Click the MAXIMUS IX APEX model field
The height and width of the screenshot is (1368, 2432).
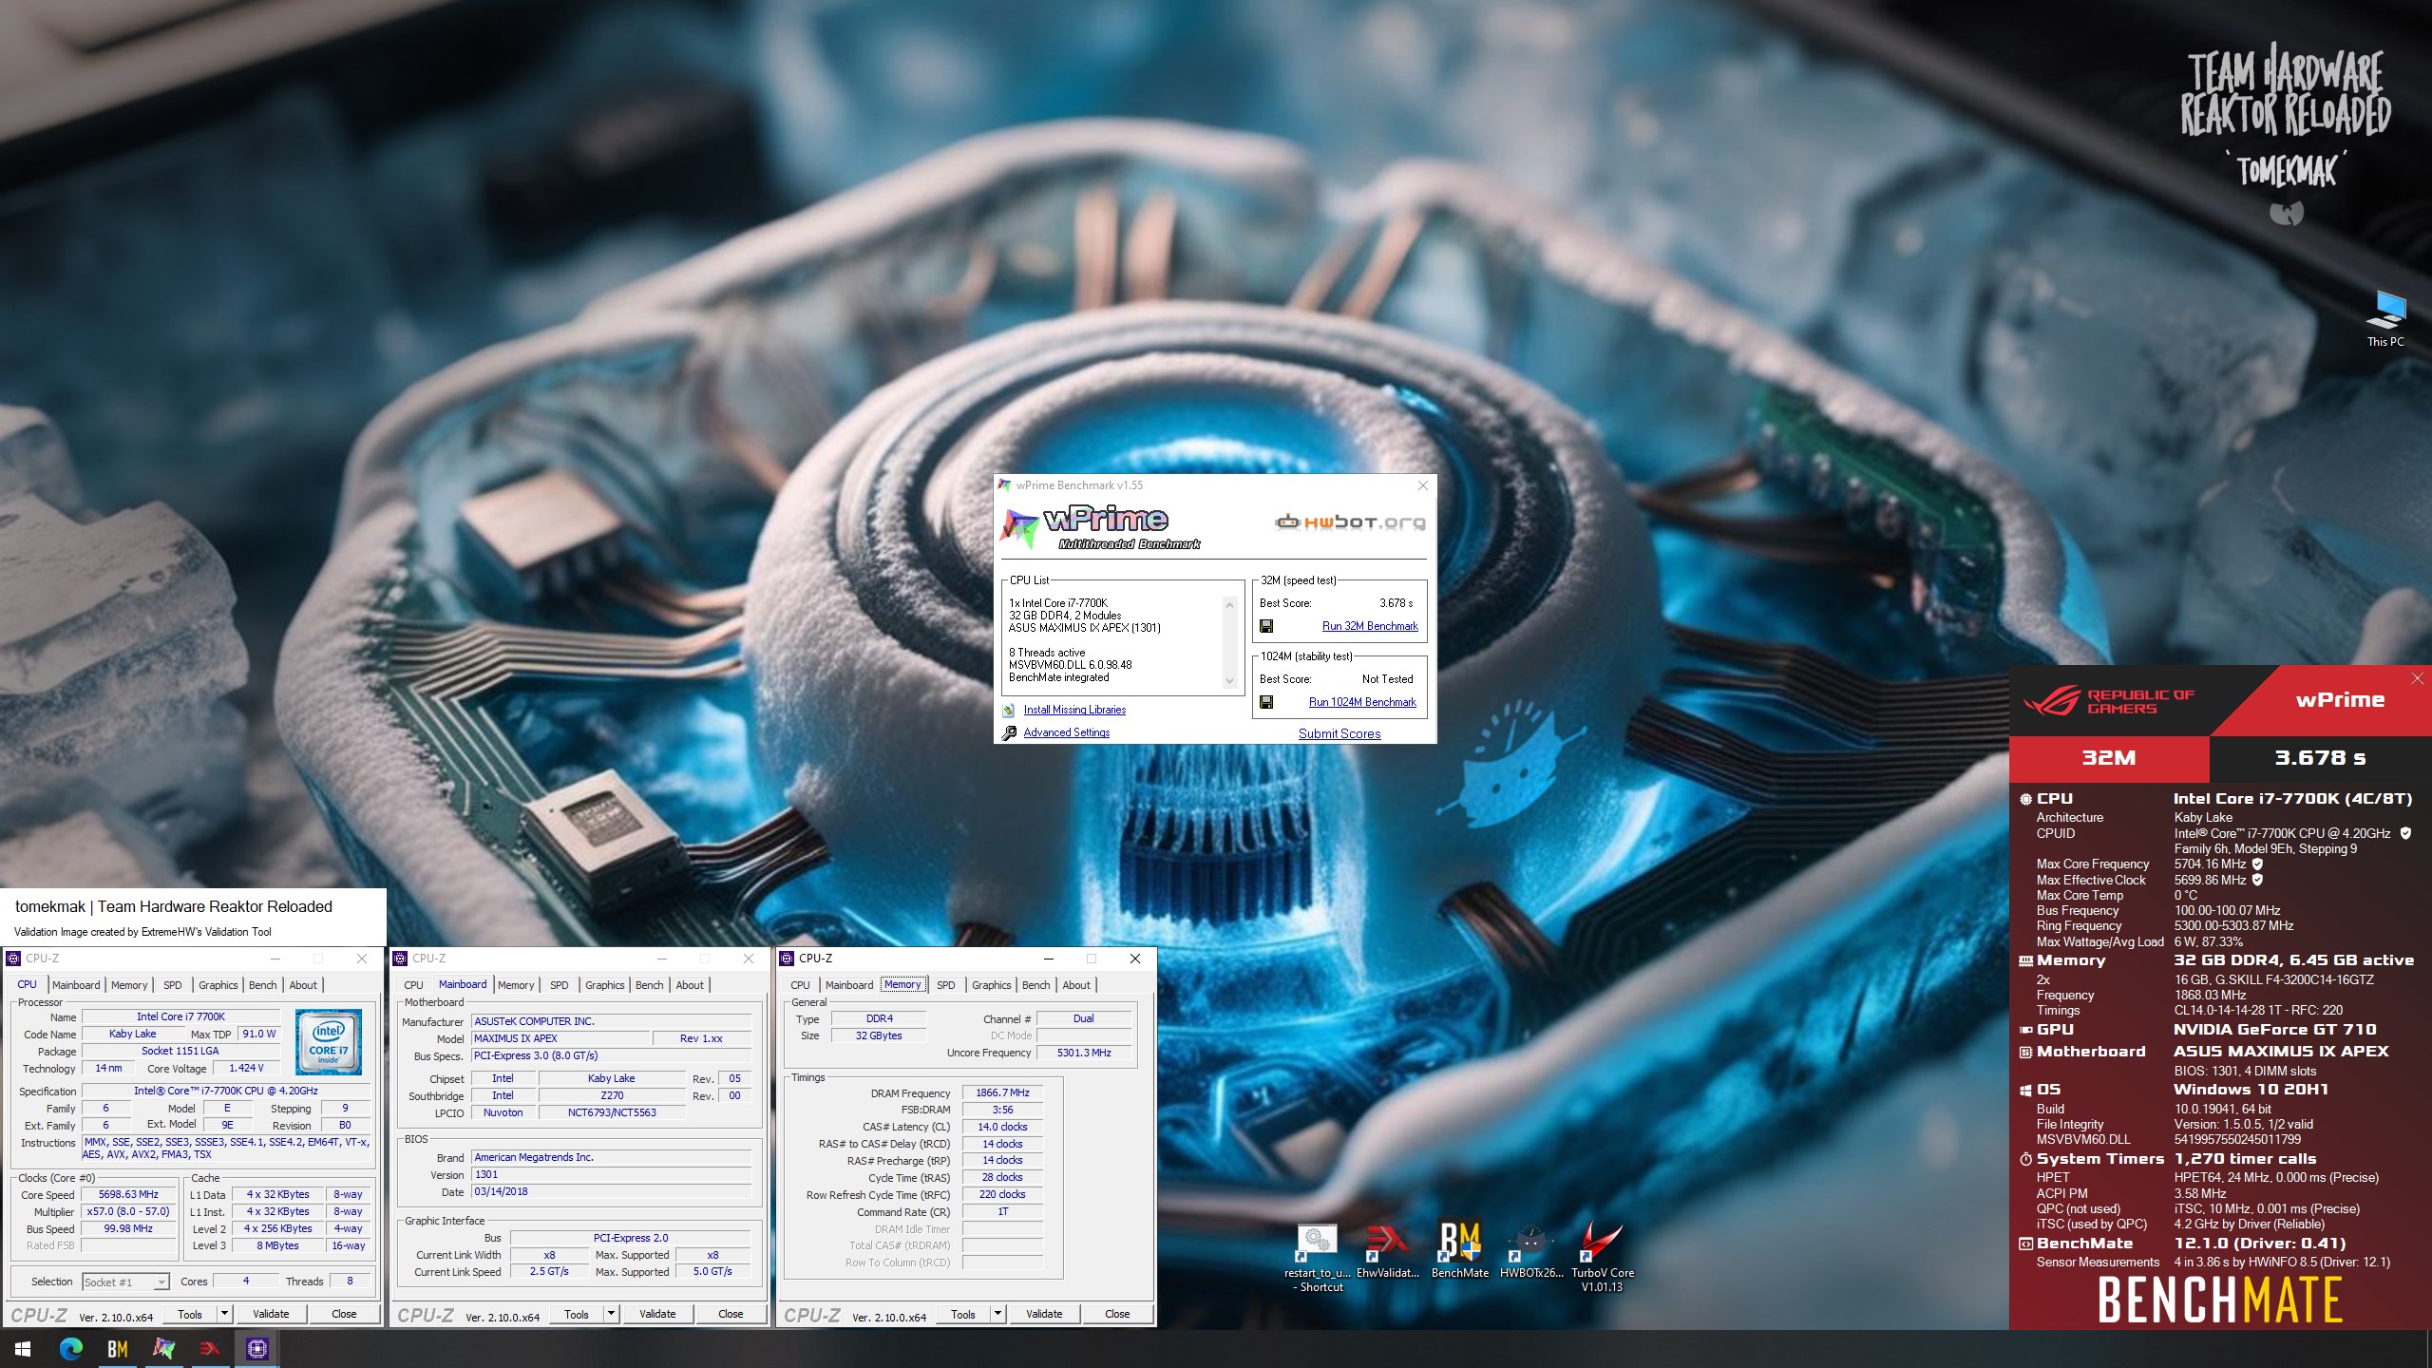click(560, 1038)
